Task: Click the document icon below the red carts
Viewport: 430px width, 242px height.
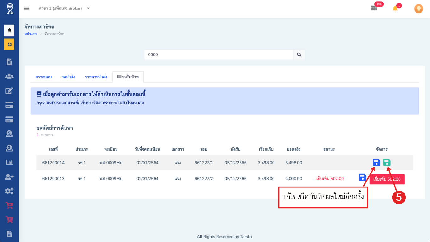Action: [9, 234]
